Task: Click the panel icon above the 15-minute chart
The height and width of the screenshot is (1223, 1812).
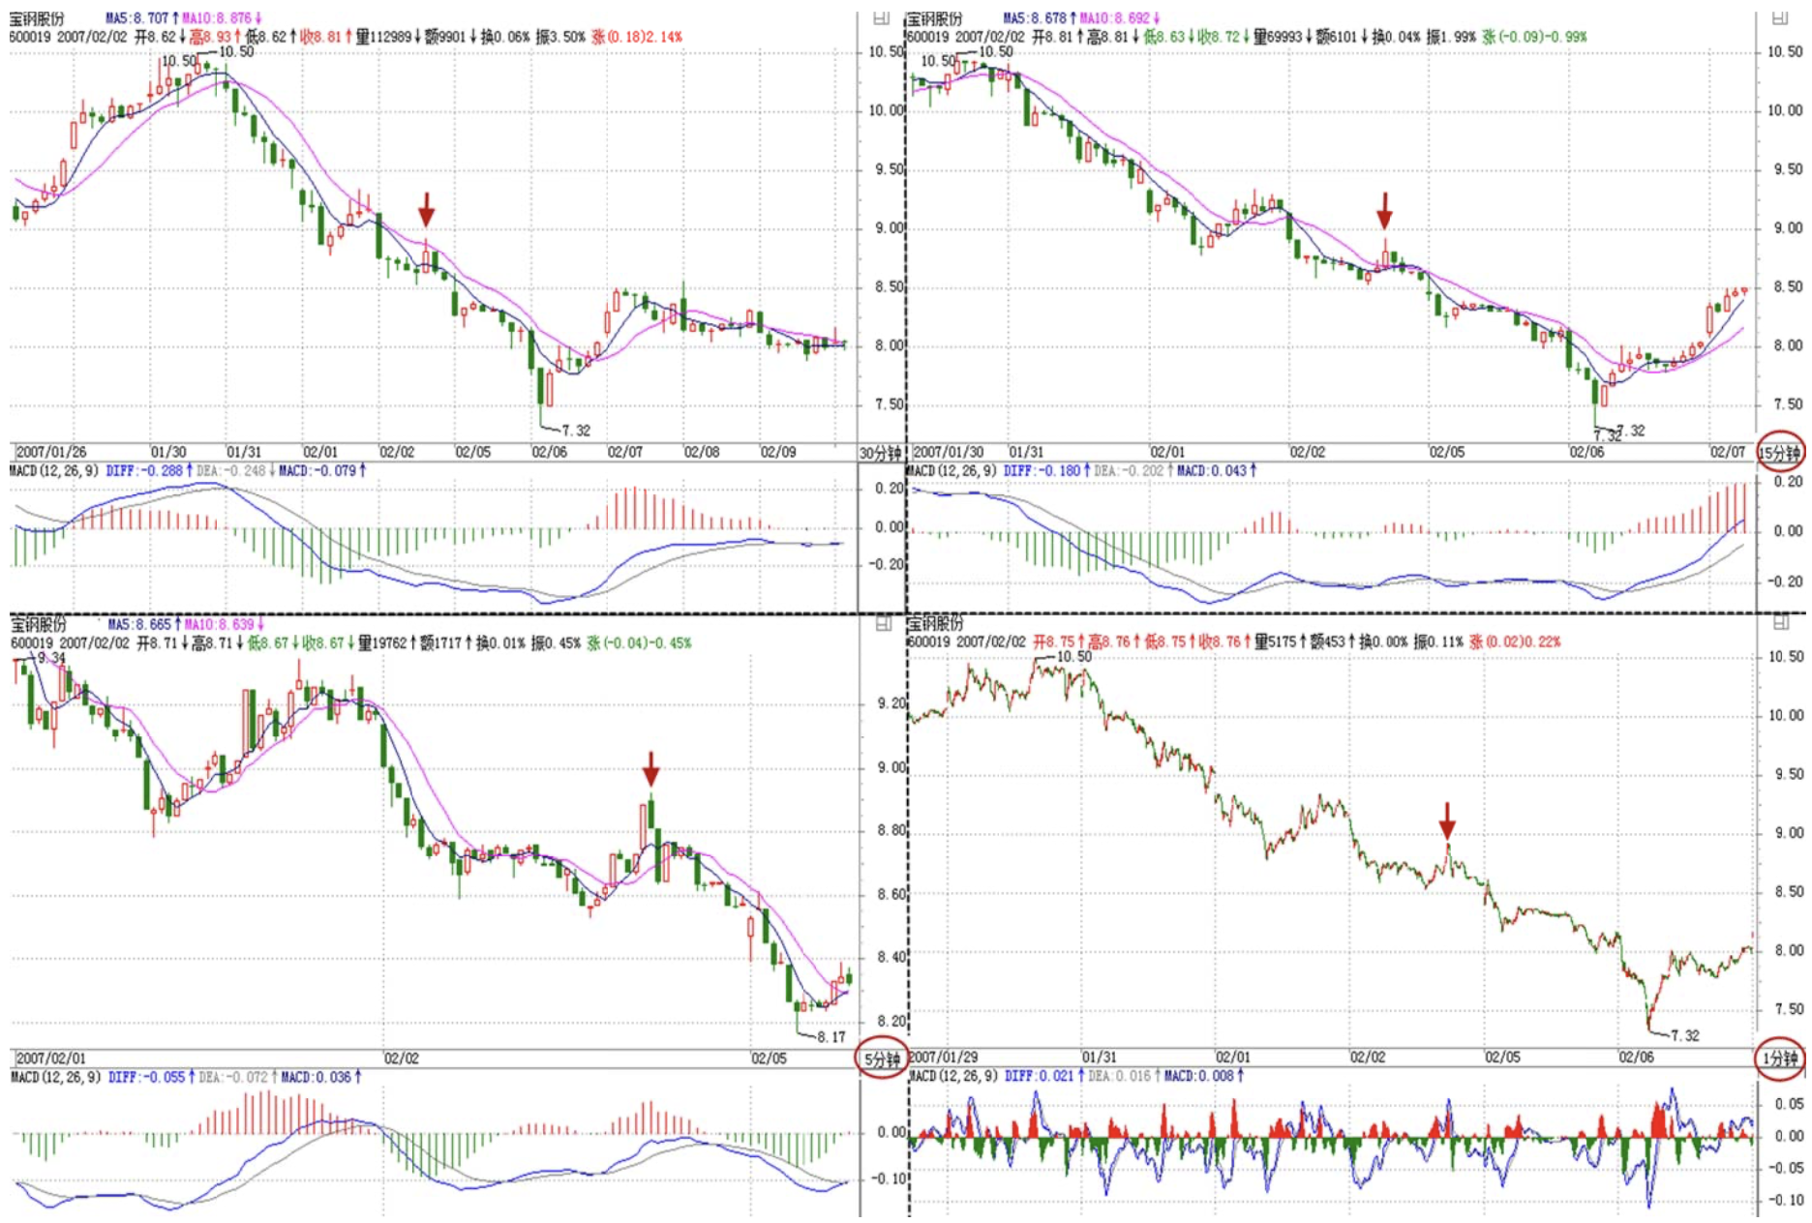Action: click(1779, 17)
